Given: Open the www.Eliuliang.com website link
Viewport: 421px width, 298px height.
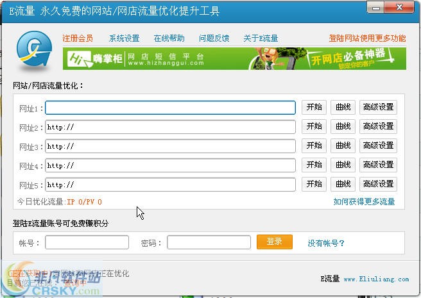Looking at the screenshot, I should (x=377, y=279).
